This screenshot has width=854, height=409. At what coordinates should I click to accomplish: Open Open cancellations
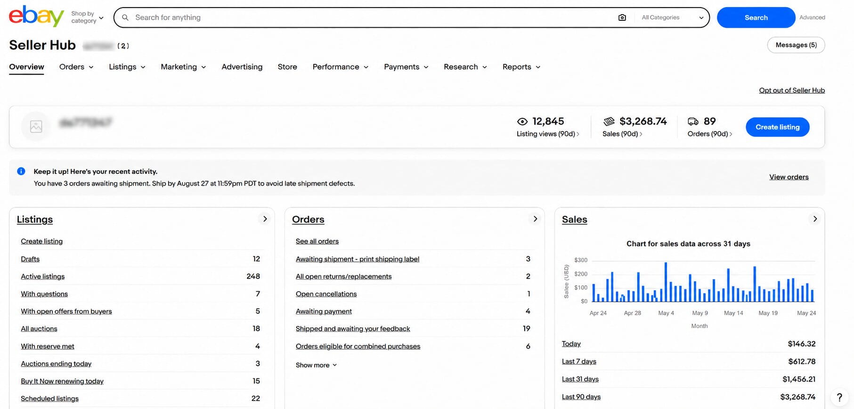pyautogui.click(x=326, y=294)
